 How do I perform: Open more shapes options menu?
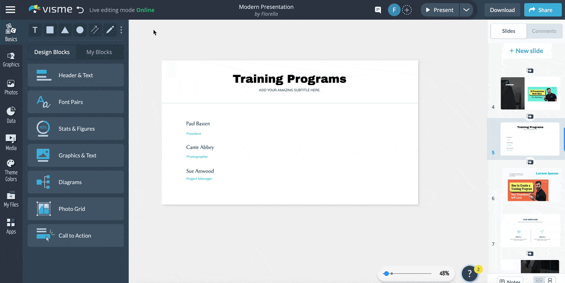121,30
